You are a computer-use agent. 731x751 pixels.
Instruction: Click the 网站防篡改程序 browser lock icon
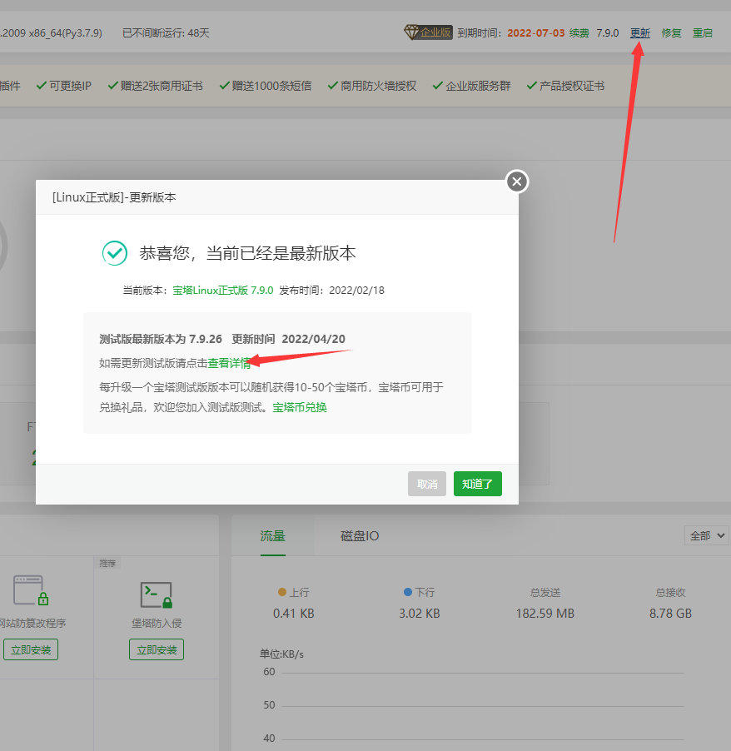tap(31, 590)
